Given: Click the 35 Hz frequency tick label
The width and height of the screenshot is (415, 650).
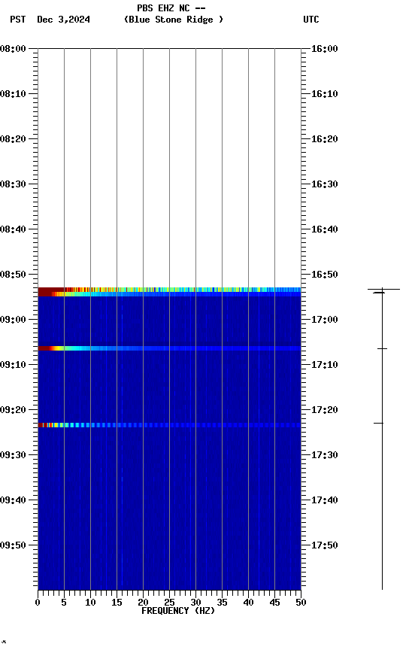Looking at the screenshot, I should [222, 603].
